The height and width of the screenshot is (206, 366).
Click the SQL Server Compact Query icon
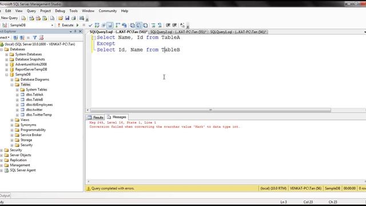coord(52,18)
